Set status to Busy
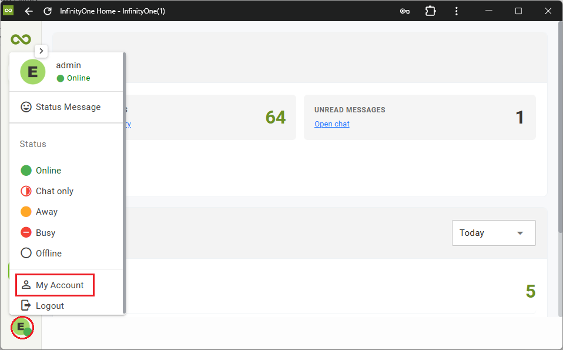This screenshot has width=563, height=350. (x=38, y=232)
